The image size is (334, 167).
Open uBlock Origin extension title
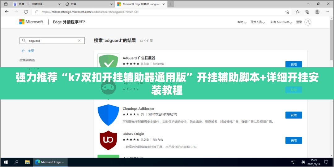(x=133, y=134)
